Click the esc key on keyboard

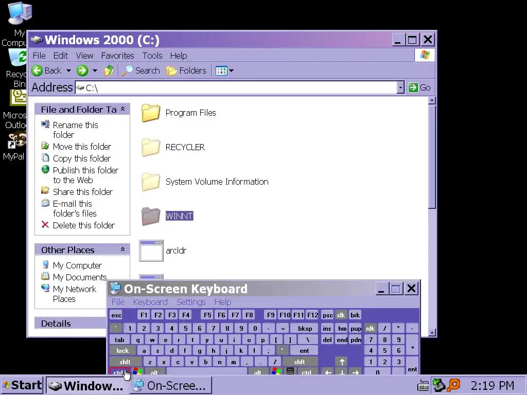pos(116,315)
